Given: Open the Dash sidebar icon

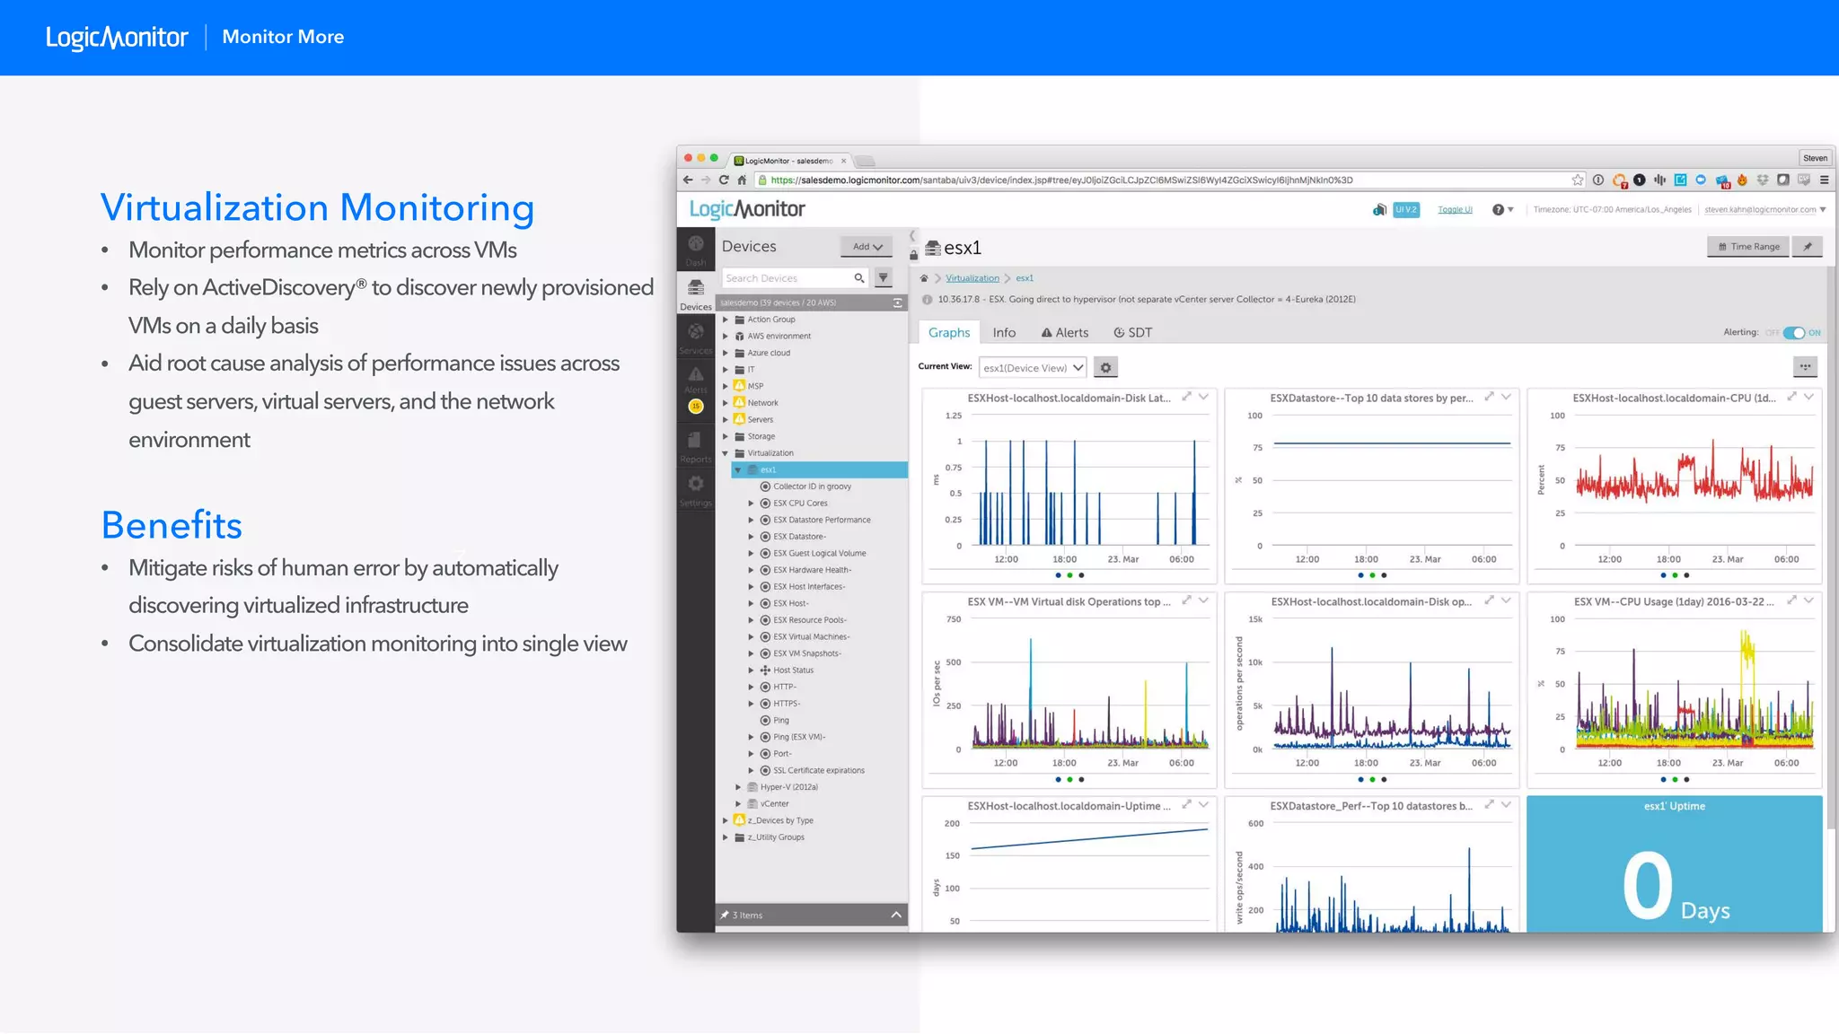Looking at the screenshot, I should 696,249.
